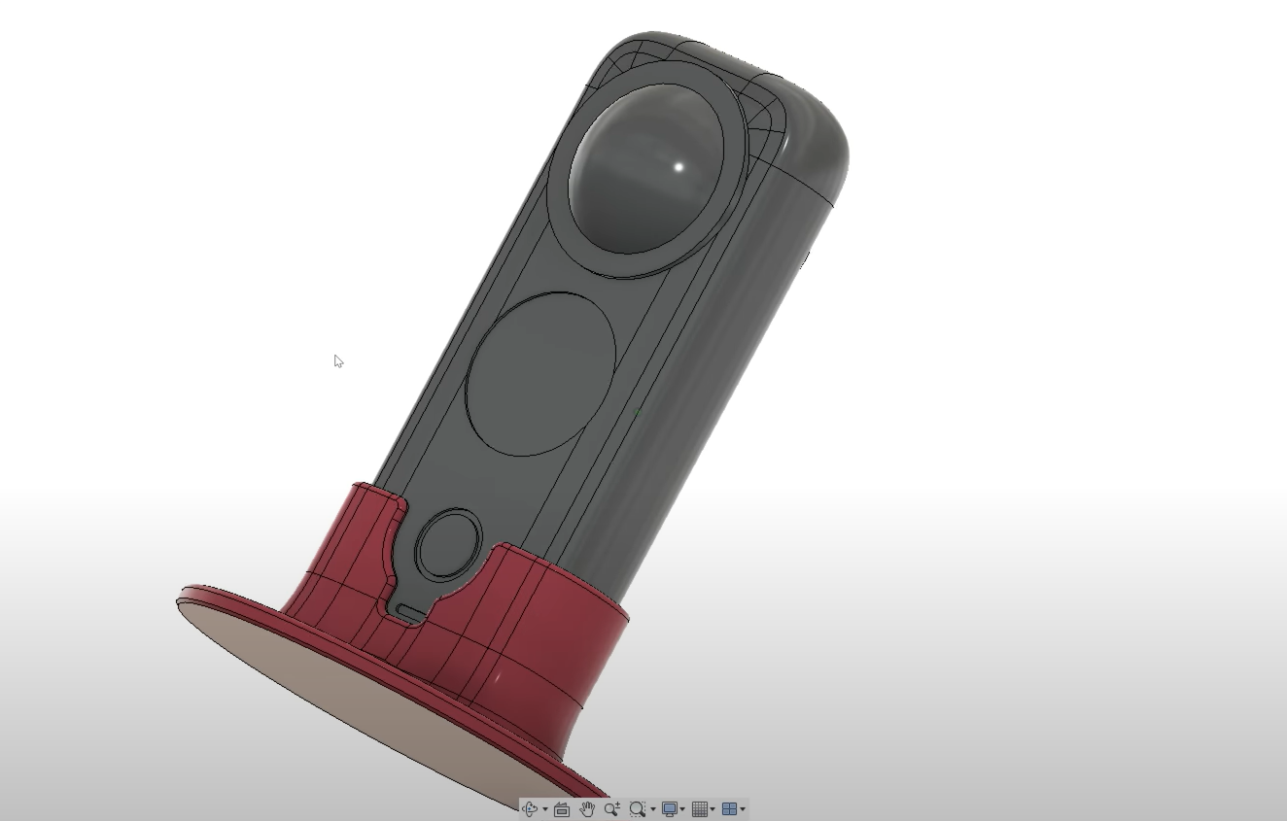Open the Viewports dropdown arrow
Image resolution: width=1287 pixels, height=821 pixels.
pyautogui.click(x=743, y=808)
